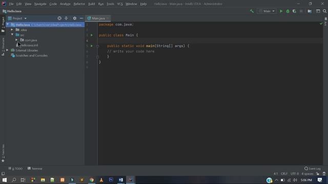Open the Structure side tool tab
The height and width of the screenshot is (184, 328).
[x=3, y=47]
